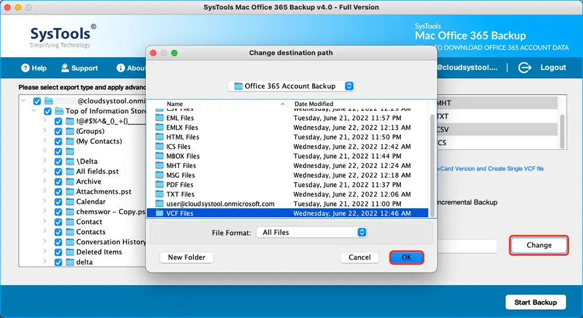This screenshot has height=318, width=583.
Task: Select the MHT export type row
Action: click(x=497, y=103)
